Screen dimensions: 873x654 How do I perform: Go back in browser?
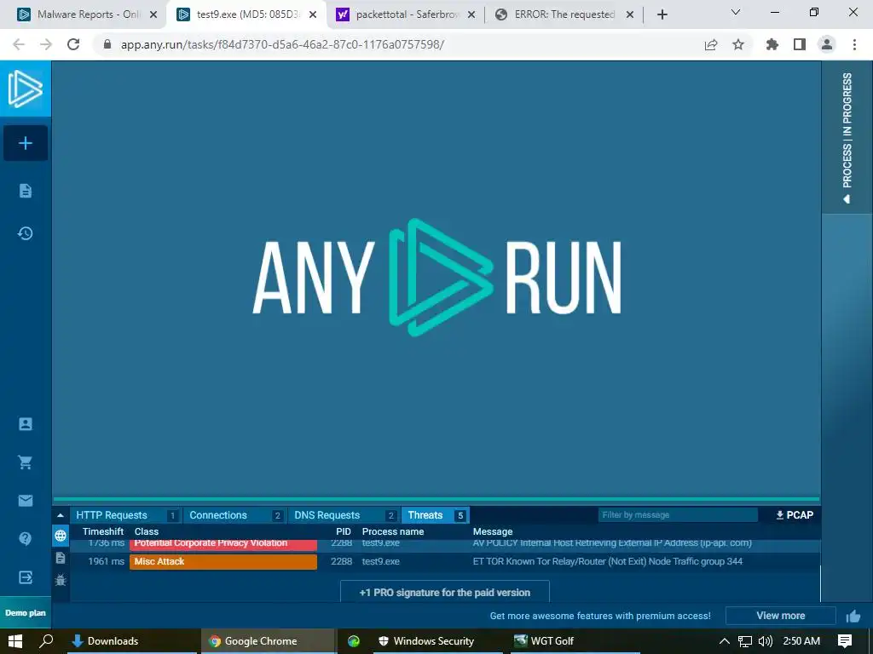click(19, 44)
